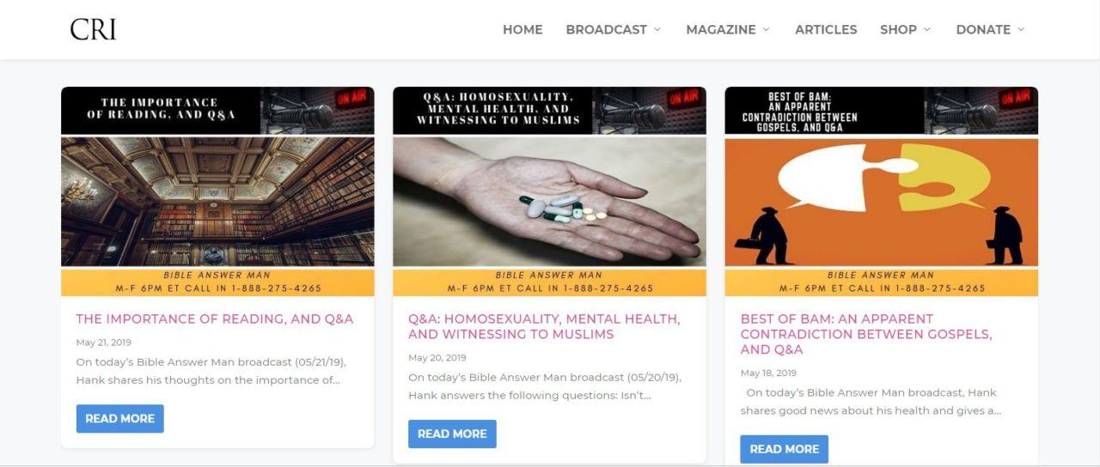Viewport: 1100px width, 467px height.
Task: Expand the Donate dropdown chevron
Action: click(x=1021, y=29)
